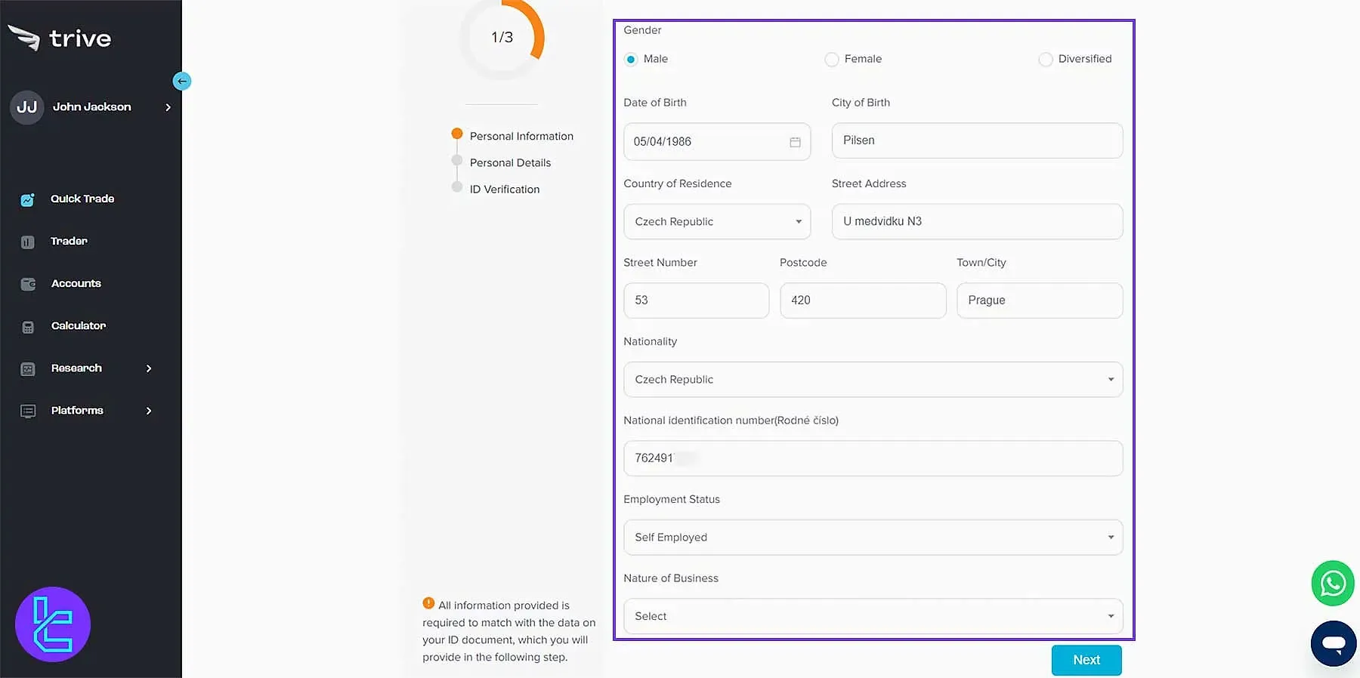Go to Accounts menu item

coord(76,283)
